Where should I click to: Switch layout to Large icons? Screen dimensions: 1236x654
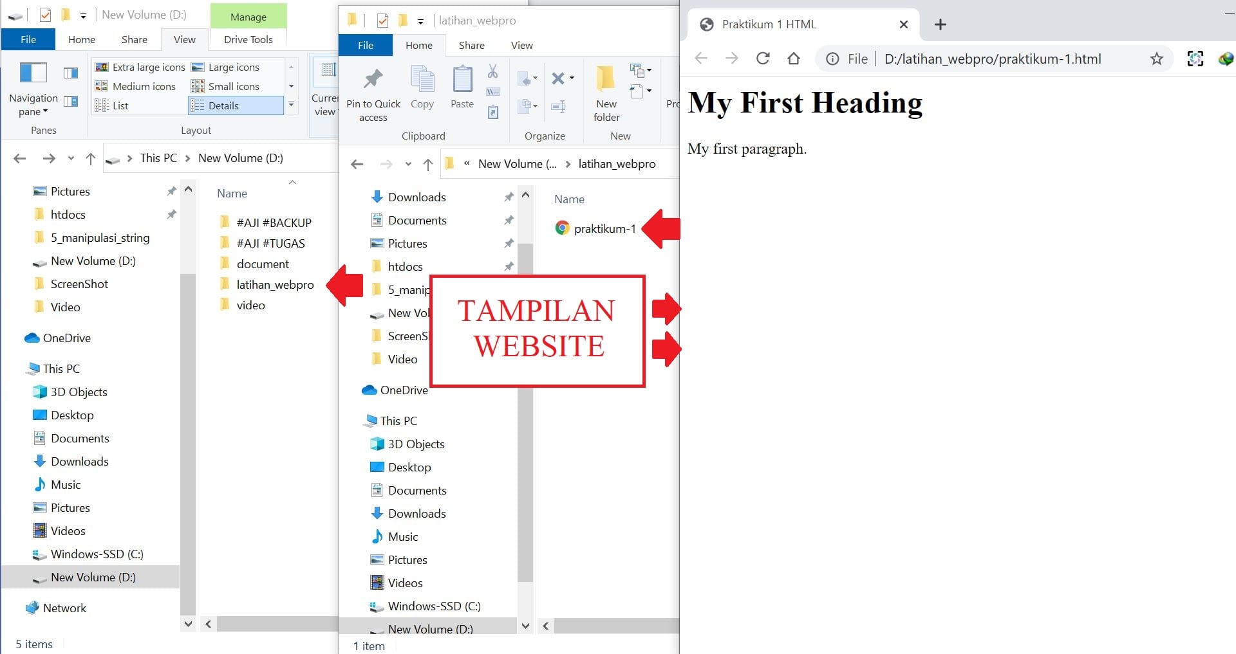click(234, 67)
